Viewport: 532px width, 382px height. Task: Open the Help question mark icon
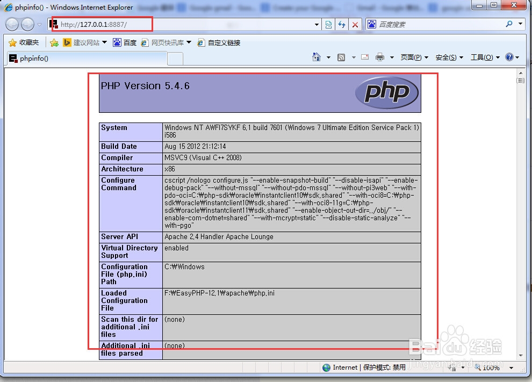click(x=509, y=57)
